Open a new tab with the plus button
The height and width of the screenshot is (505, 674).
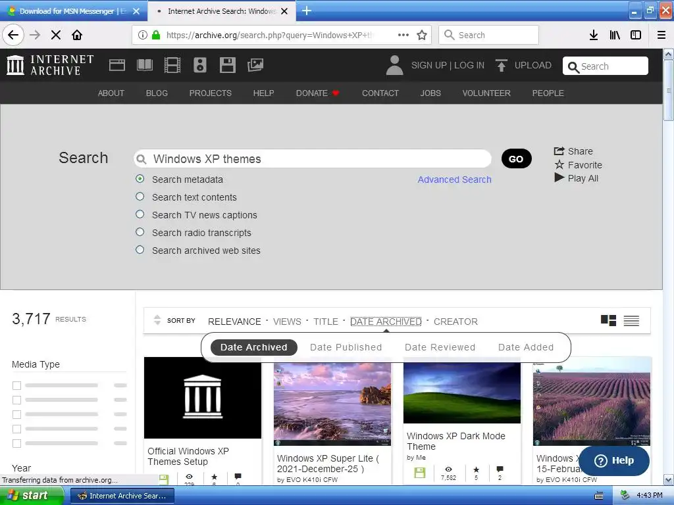point(307,11)
